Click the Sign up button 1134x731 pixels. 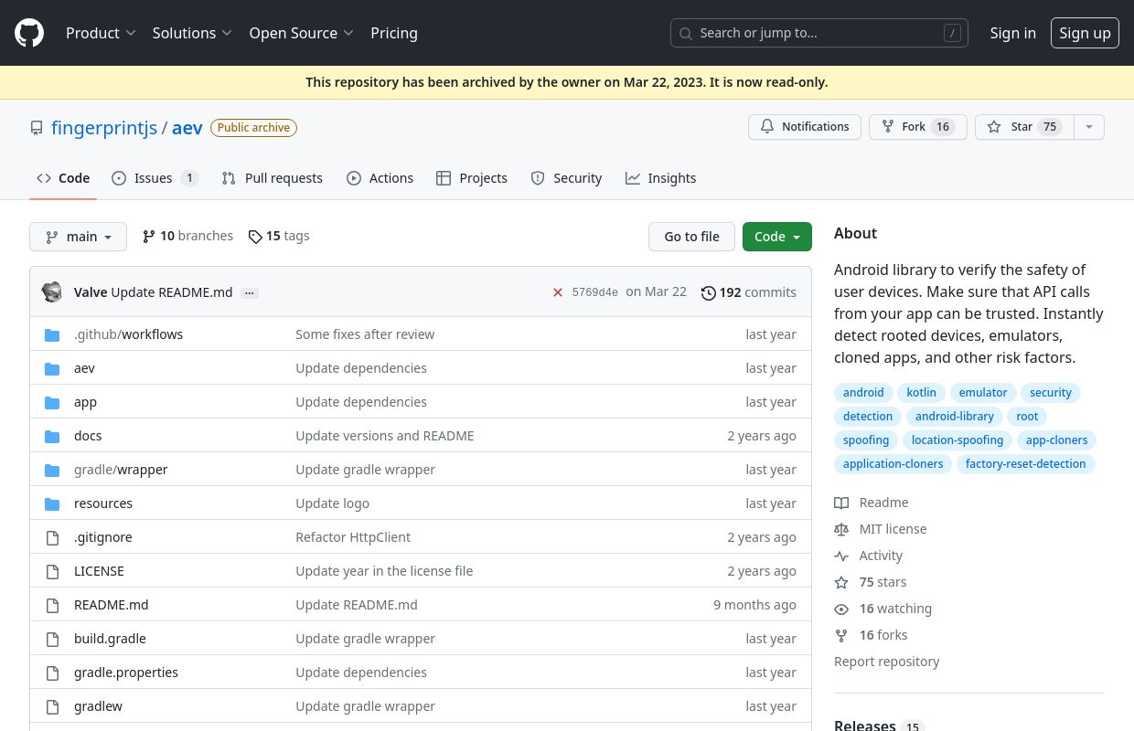coord(1085,33)
